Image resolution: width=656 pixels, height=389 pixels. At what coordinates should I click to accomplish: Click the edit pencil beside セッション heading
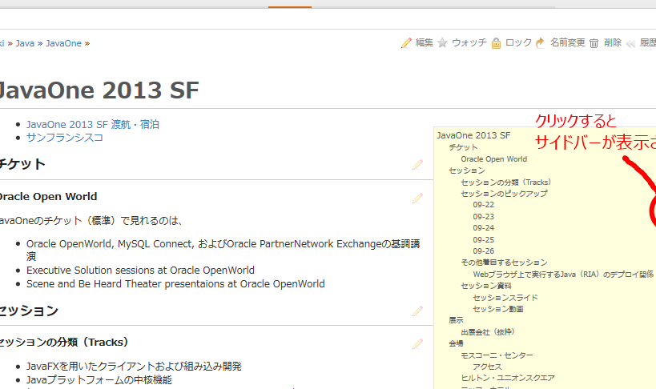[x=417, y=311]
